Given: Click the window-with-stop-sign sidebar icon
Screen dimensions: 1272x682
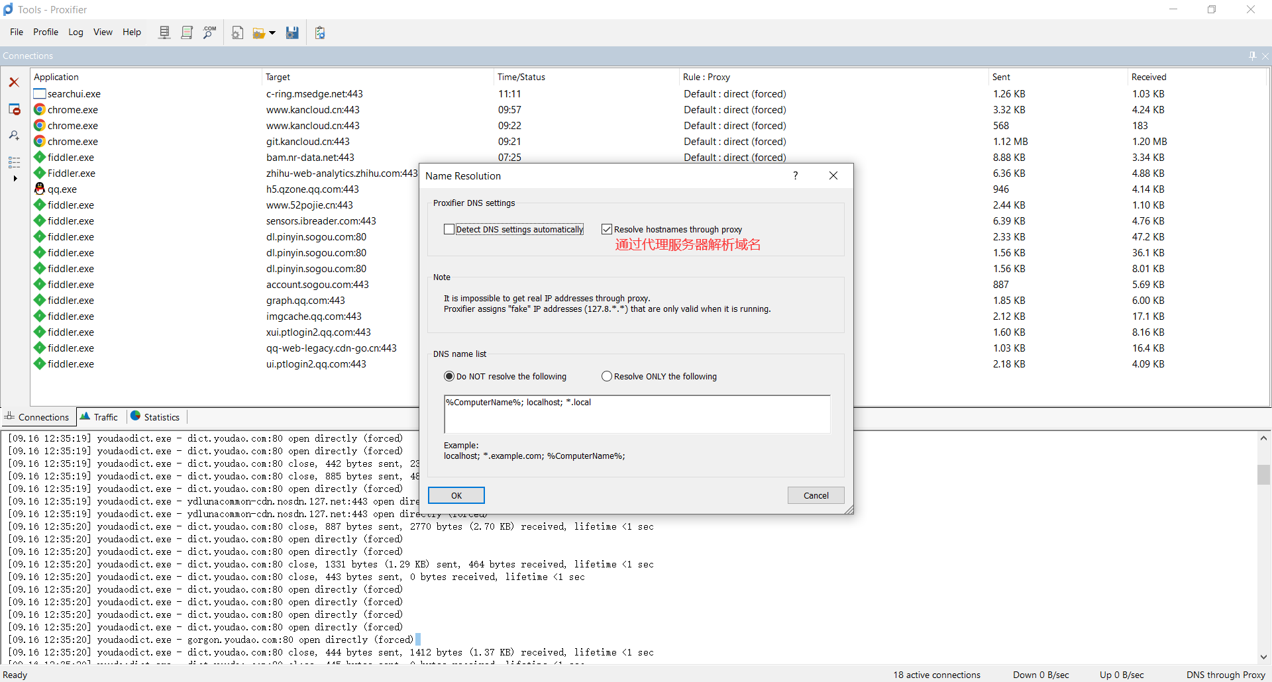Looking at the screenshot, I should [x=14, y=109].
